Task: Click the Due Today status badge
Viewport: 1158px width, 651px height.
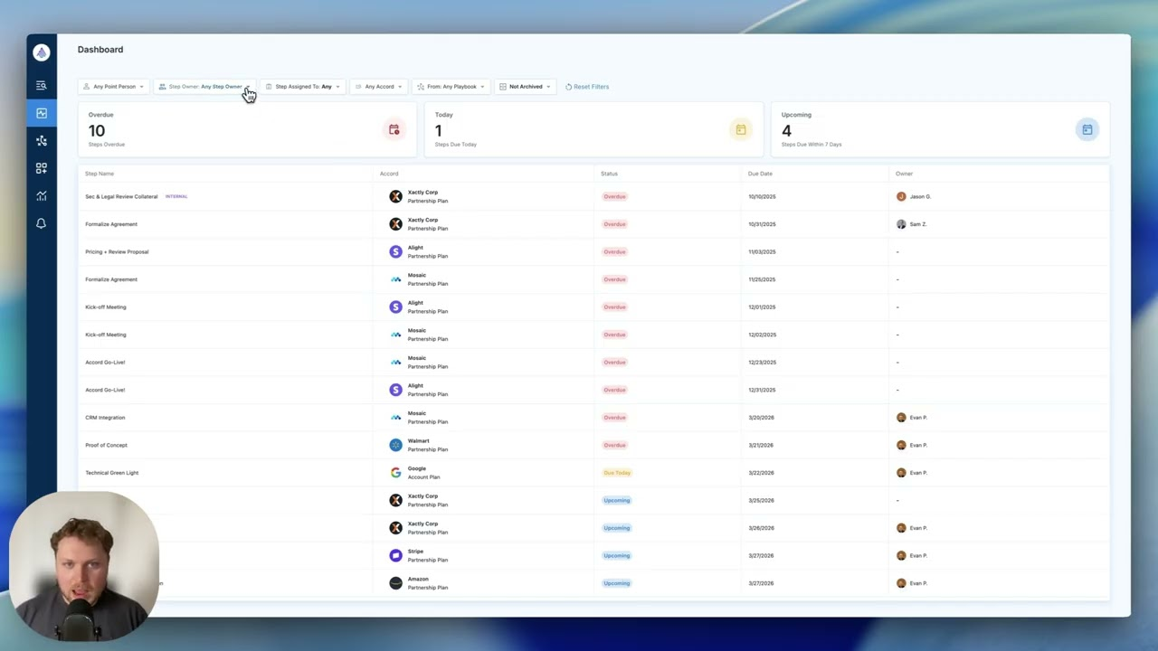Action: pyautogui.click(x=617, y=473)
